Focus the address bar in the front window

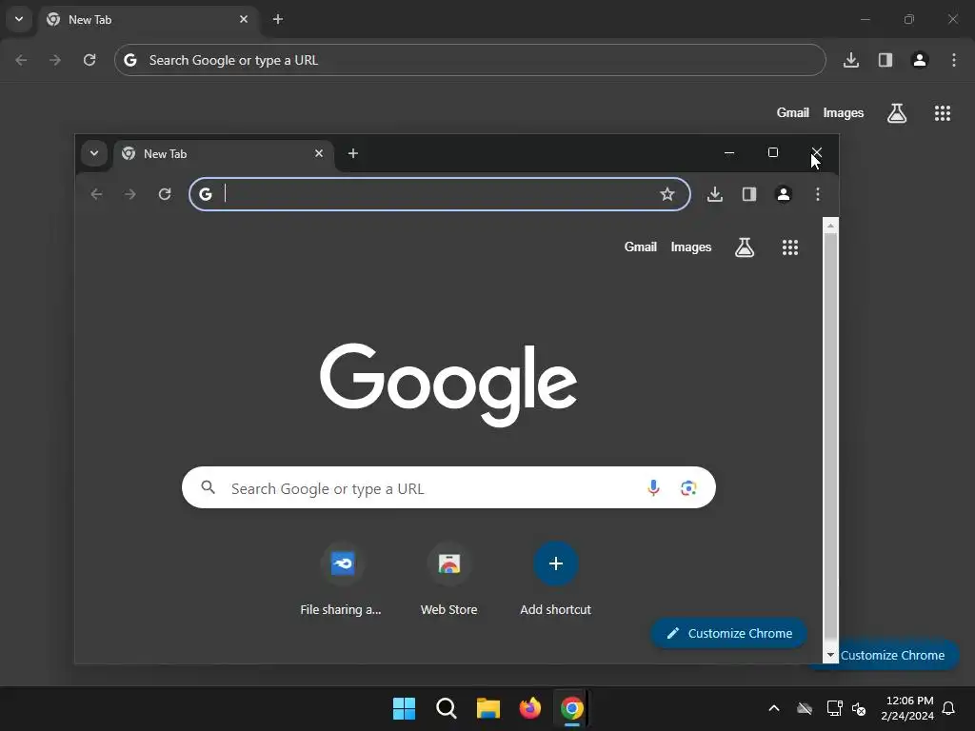point(440,194)
